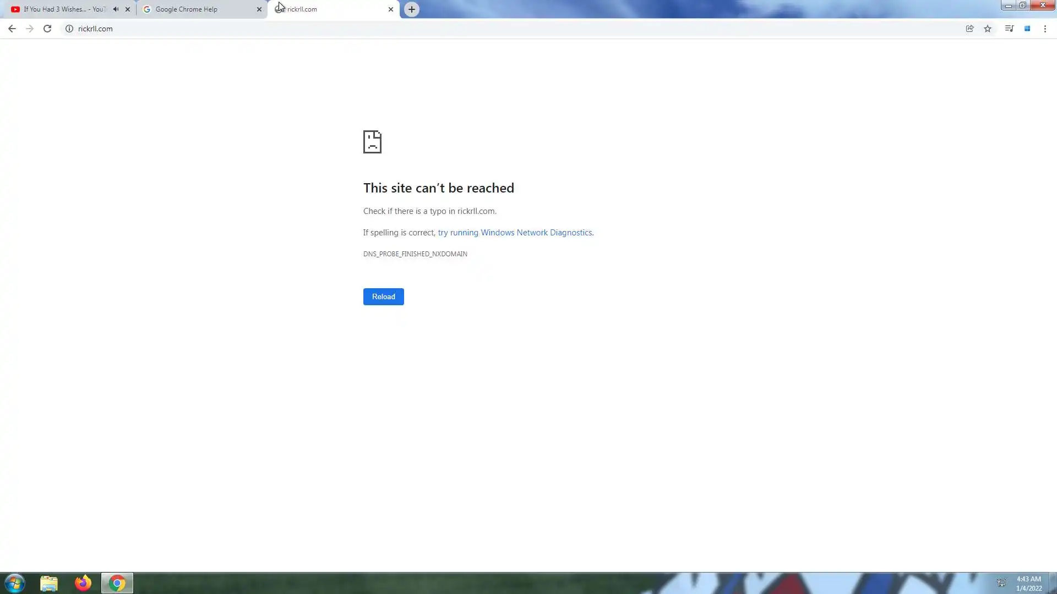This screenshot has height=594, width=1057.
Task: Open Chrome three-dot menu
Action: point(1045,29)
